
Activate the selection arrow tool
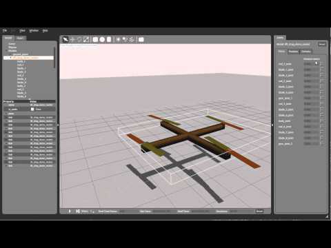point(66,39)
